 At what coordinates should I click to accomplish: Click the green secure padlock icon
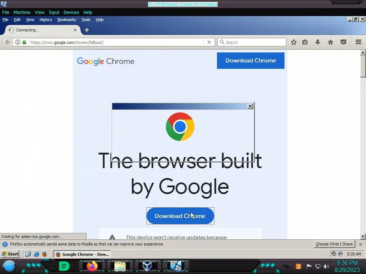[24, 42]
